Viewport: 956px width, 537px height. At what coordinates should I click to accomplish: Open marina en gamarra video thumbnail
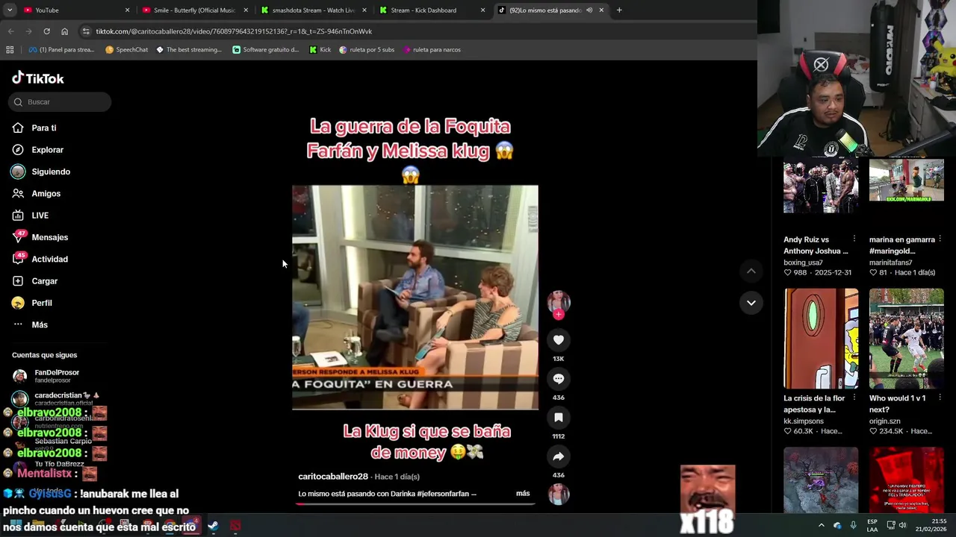(x=906, y=181)
